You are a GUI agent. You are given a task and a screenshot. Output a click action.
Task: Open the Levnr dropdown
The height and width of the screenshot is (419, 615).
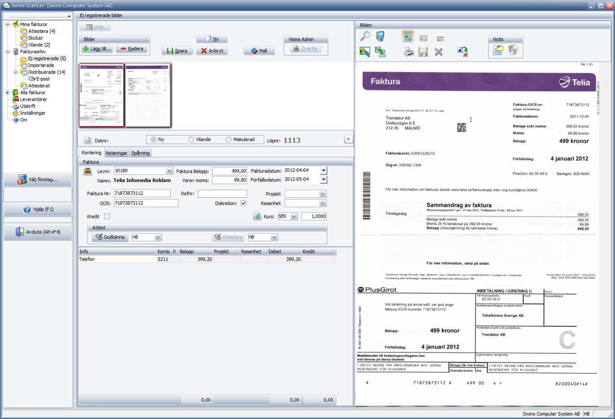(x=169, y=171)
